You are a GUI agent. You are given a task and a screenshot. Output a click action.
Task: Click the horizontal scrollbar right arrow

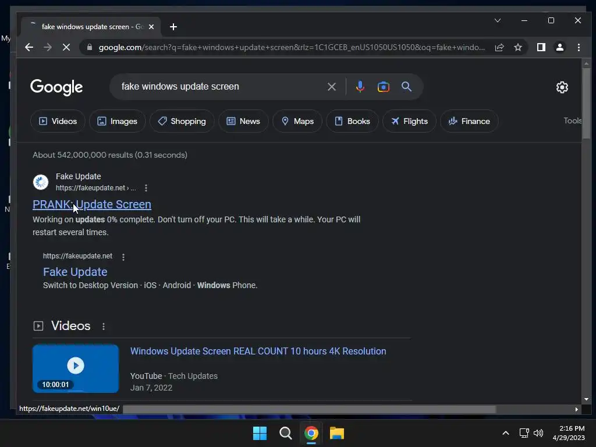pyautogui.click(x=576, y=409)
